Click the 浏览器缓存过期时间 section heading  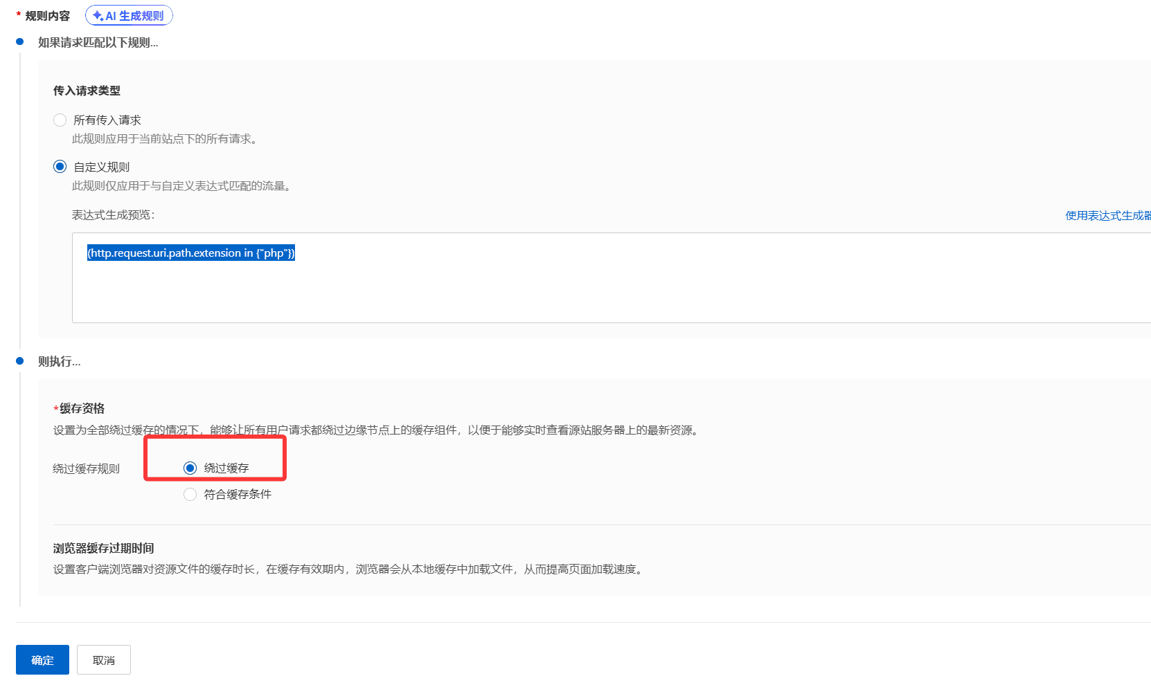[103, 549]
